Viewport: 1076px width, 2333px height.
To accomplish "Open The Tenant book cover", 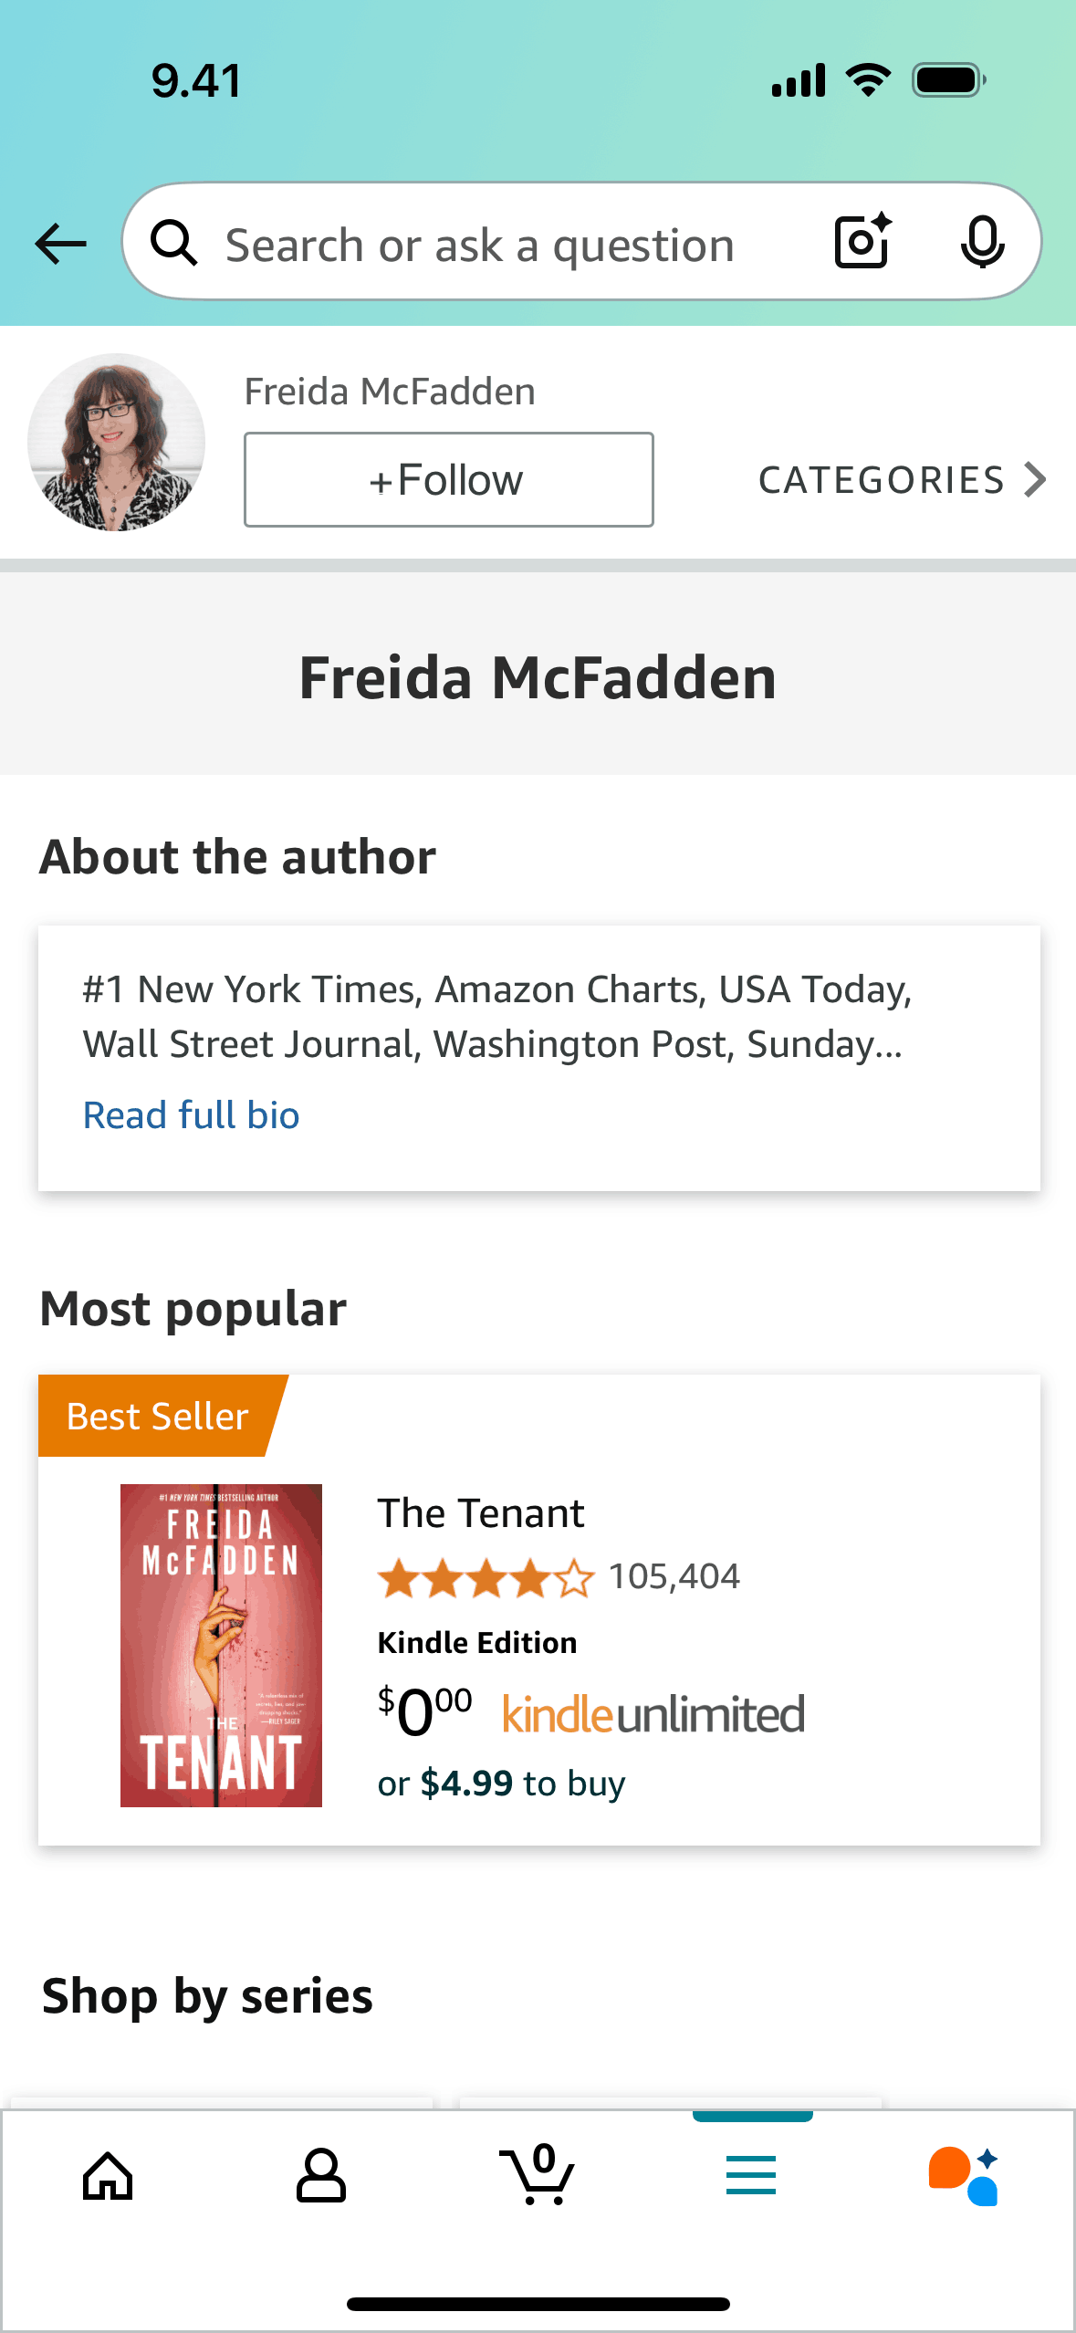I will click(221, 1645).
